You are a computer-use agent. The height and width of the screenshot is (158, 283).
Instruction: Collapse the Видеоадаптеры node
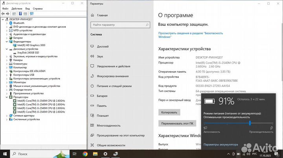tap(7, 41)
